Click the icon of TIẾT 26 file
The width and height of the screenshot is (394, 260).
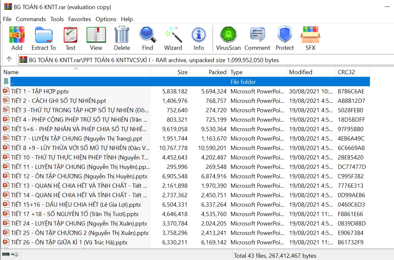tap(6, 242)
